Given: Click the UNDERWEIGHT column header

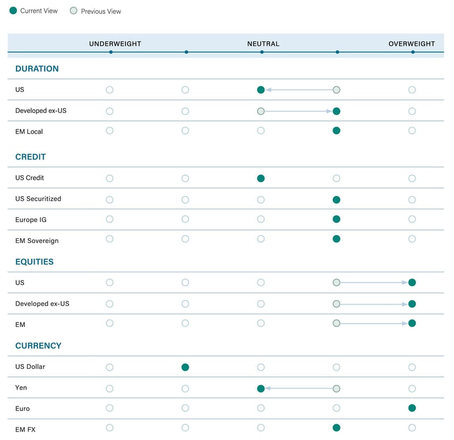Looking at the screenshot, I should pos(115,44).
